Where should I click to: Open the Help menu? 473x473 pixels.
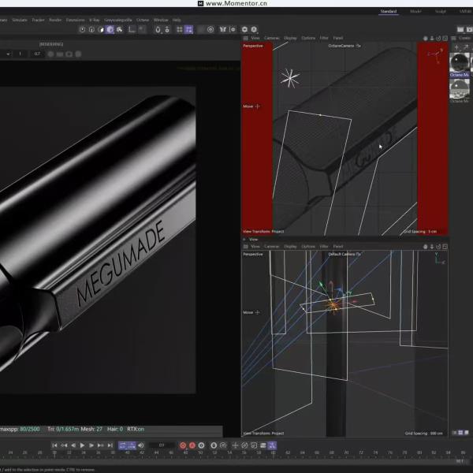[177, 20]
